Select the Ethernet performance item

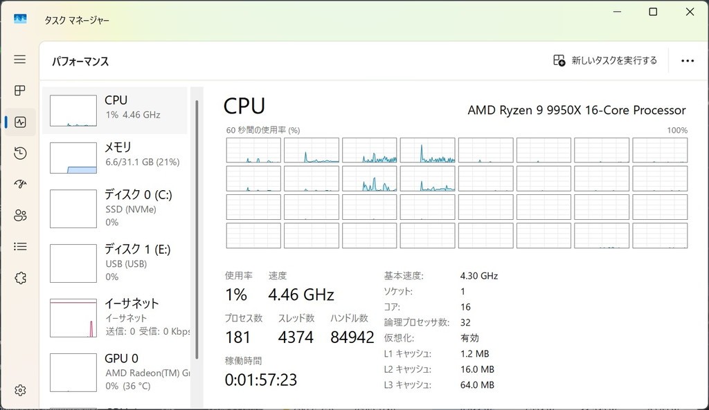coord(115,317)
